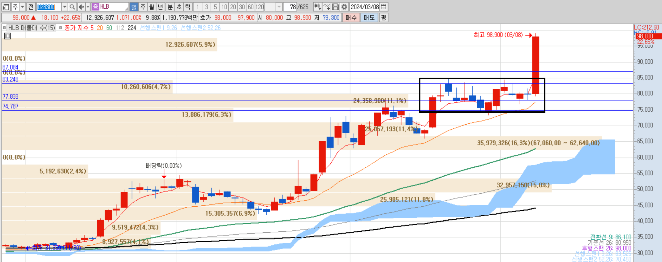Open the calendar date picker icon
This screenshot has height=262, width=662.
(x=384, y=7)
